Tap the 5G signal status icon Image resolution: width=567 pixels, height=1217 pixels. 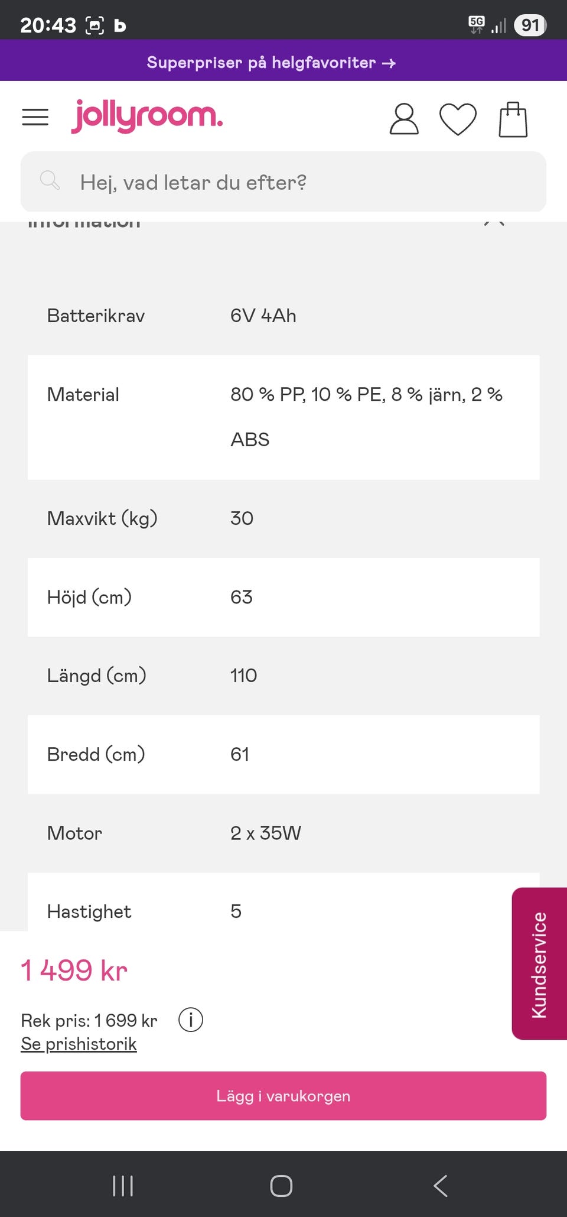point(477,24)
